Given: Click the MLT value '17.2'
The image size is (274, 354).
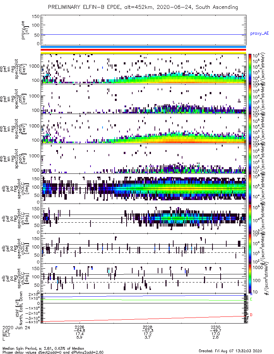Looking at the screenshot, I should coord(147,334).
